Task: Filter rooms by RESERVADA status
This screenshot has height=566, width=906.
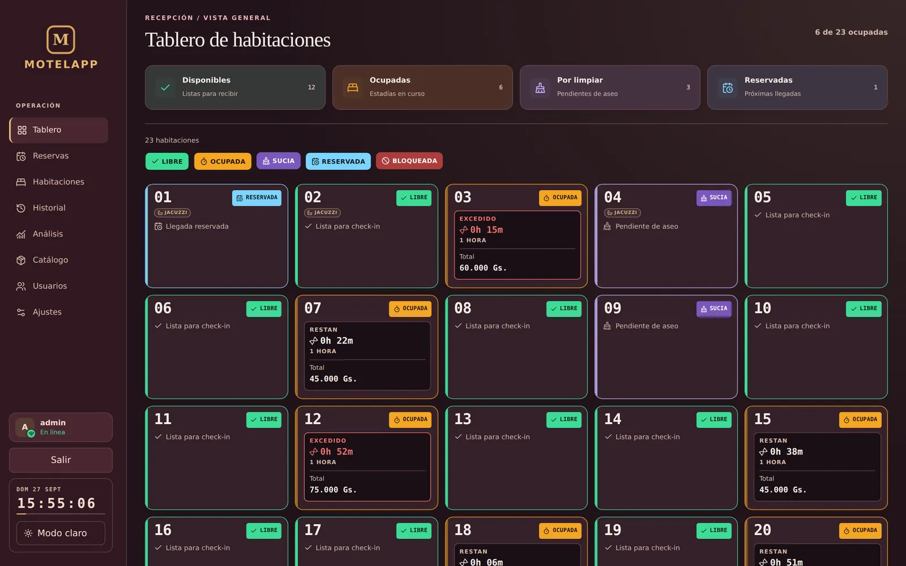Action: point(338,161)
